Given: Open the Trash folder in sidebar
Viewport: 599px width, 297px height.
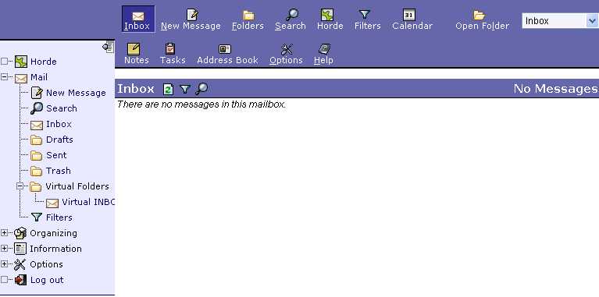Looking at the screenshot, I should pos(58,171).
